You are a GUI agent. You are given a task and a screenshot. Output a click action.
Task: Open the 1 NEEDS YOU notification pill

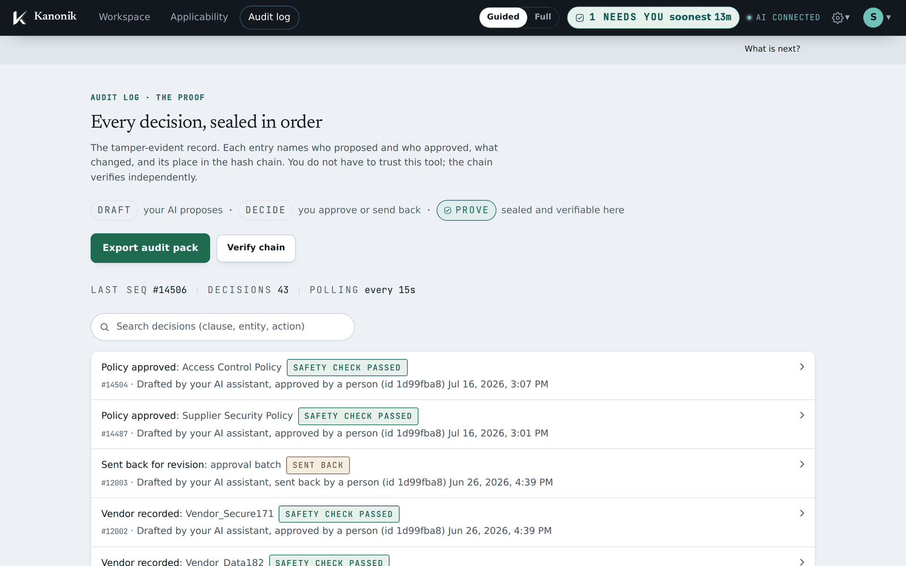(653, 18)
